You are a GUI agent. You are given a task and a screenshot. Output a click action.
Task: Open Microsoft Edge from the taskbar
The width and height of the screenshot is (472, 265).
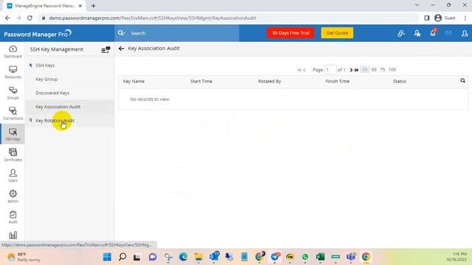(183, 257)
